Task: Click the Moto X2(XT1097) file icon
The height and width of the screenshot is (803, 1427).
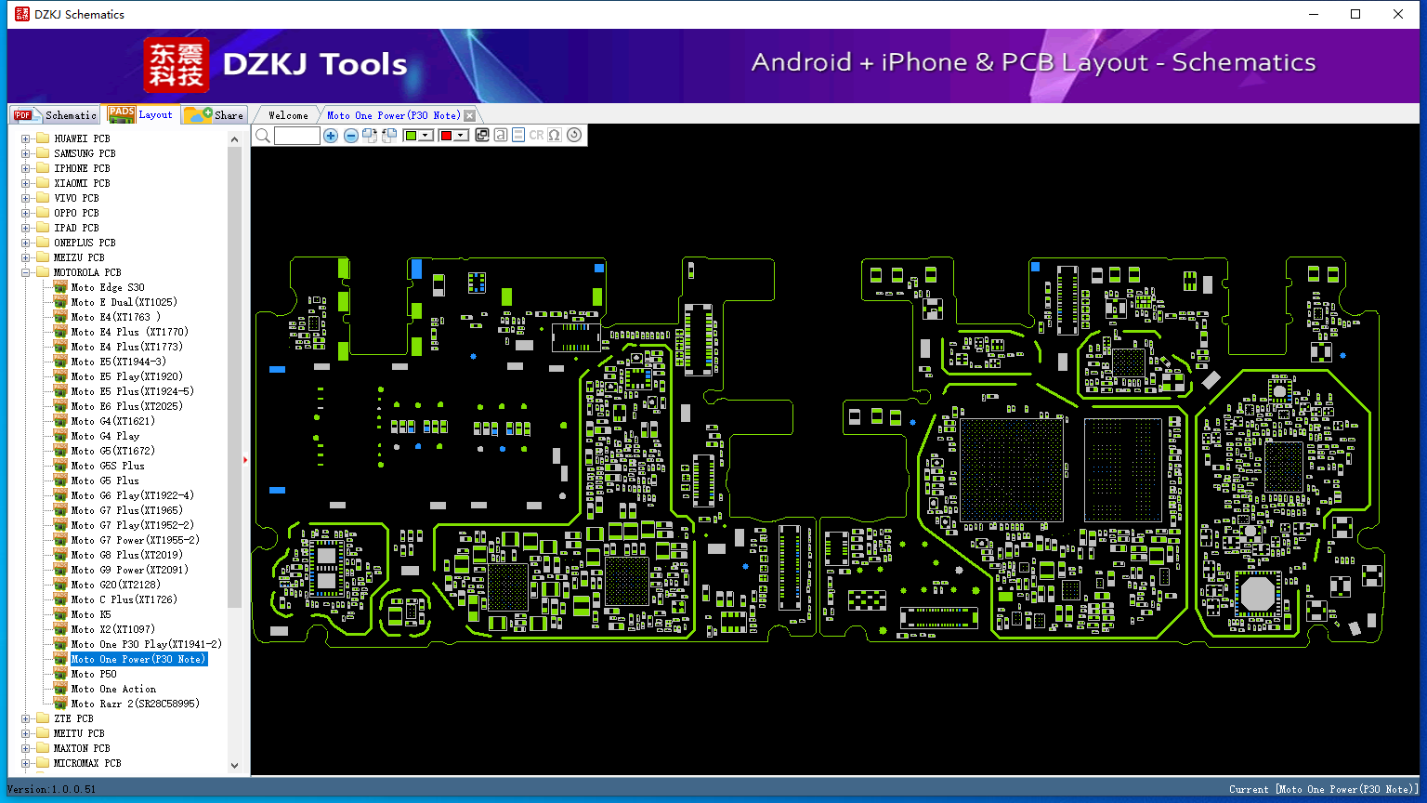Action: (60, 629)
